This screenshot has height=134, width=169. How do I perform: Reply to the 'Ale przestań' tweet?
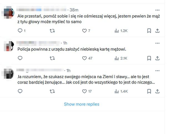pos(20,31)
